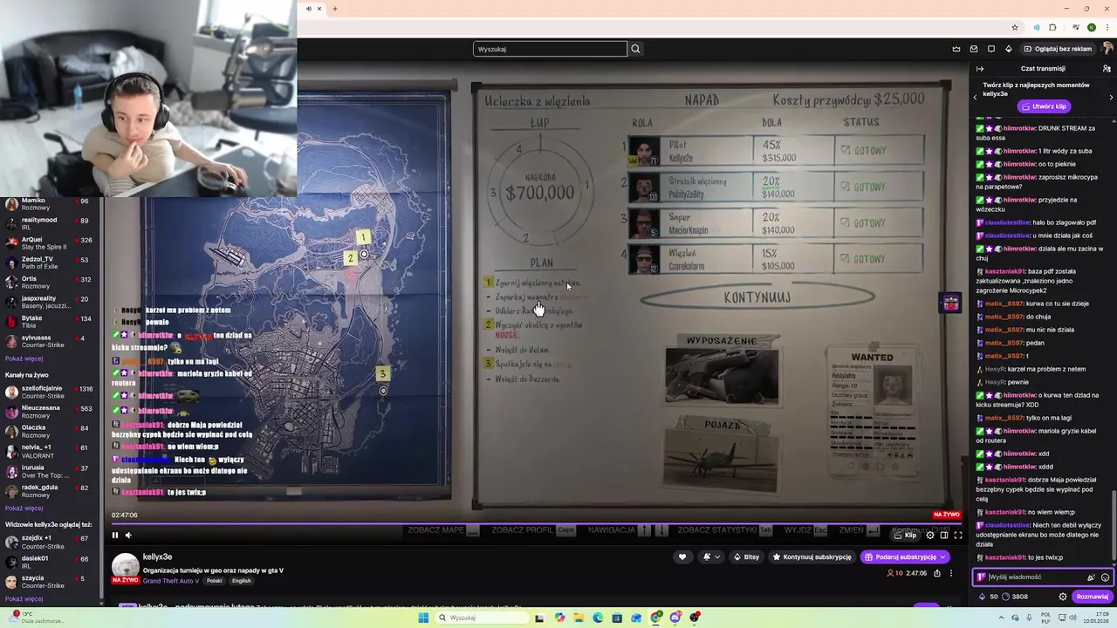Image resolution: width=1117 pixels, height=628 pixels.
Task: Click the KONTYNUUJ button on heist board
Action: (x=757, y=297)
